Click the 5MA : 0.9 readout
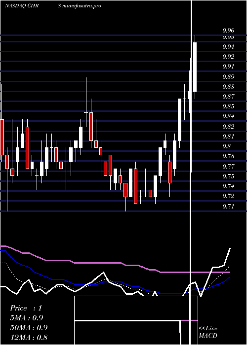 (x=27, y=318)
